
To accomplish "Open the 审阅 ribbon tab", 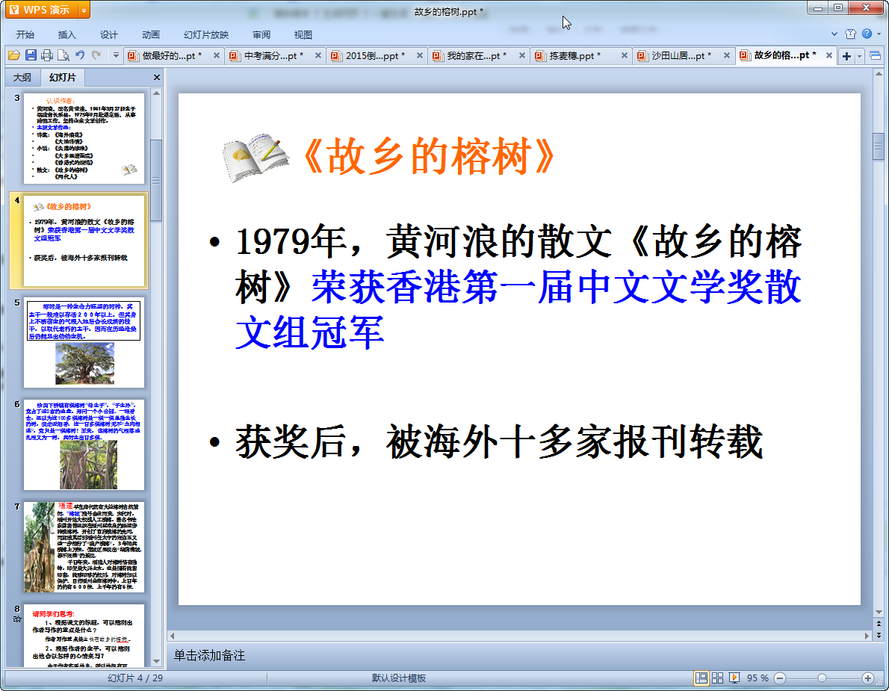I will pos(261,34).
